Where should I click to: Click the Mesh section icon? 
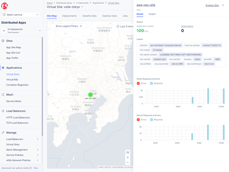(x=3, y=94)
